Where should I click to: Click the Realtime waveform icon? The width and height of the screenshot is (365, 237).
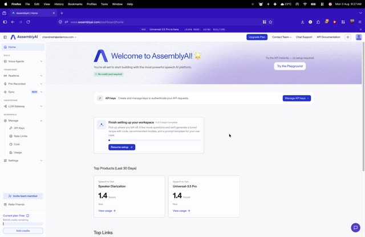point(5,76)
